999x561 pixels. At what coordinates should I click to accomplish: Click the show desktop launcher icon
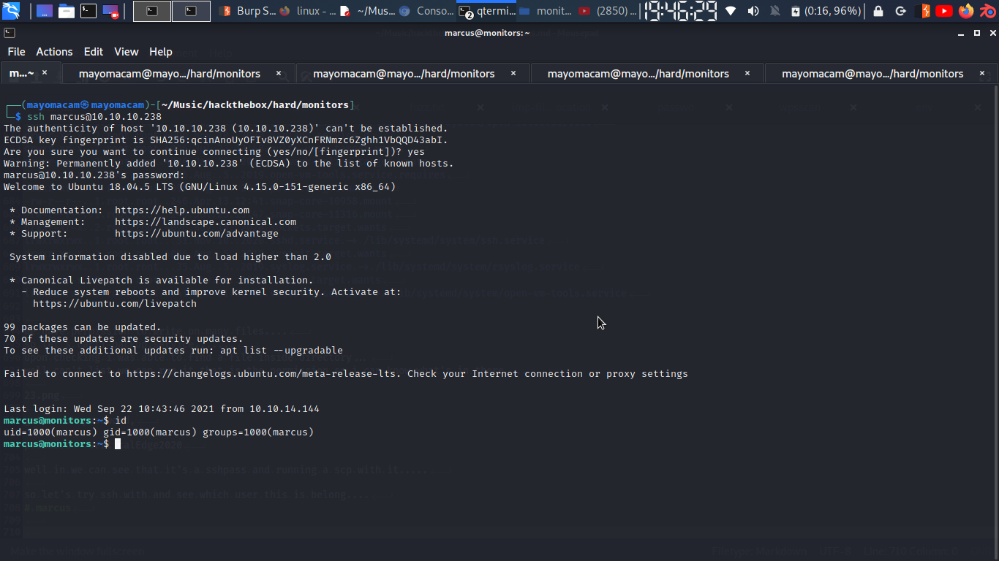[x=44, y=11]
